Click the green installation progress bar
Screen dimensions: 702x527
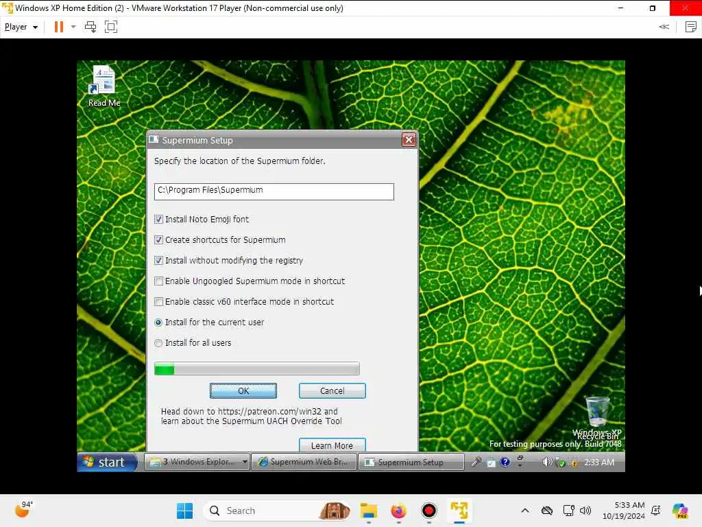pyautogui.click(x=256, y=368)
